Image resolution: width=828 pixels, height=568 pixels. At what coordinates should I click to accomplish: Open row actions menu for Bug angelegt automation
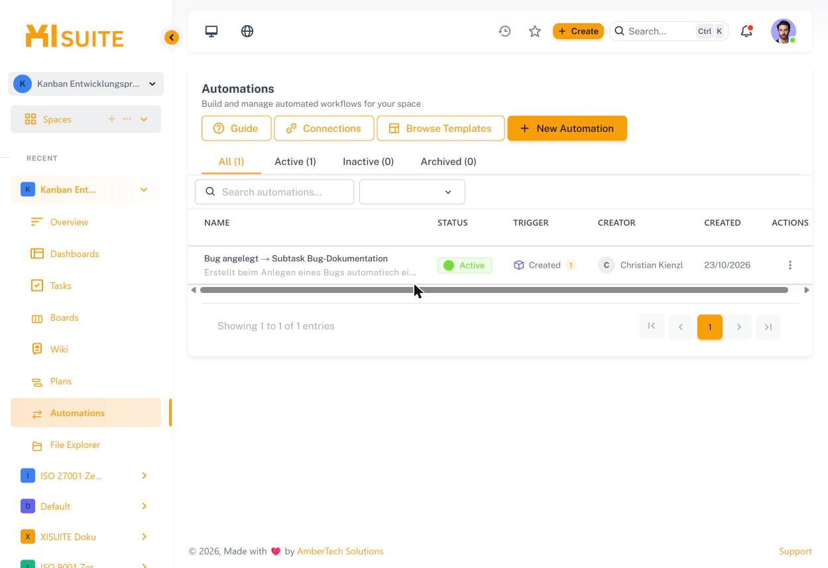(x=790, y=265)
